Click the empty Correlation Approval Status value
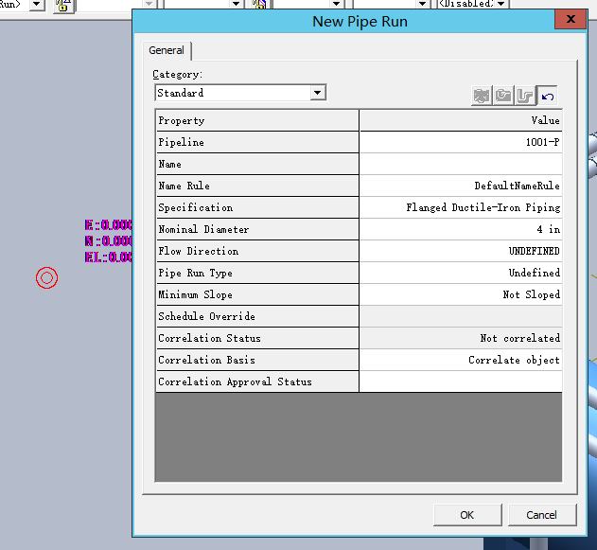Viewport: 597px width, 550px height. (x=461, y=381)
